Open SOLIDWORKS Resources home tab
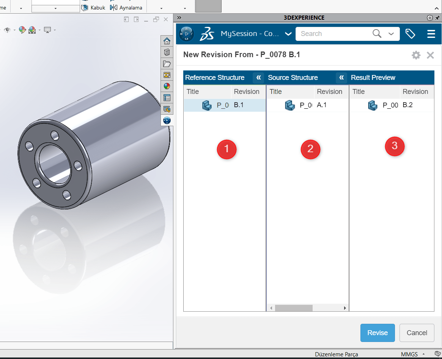 [167, 41]
